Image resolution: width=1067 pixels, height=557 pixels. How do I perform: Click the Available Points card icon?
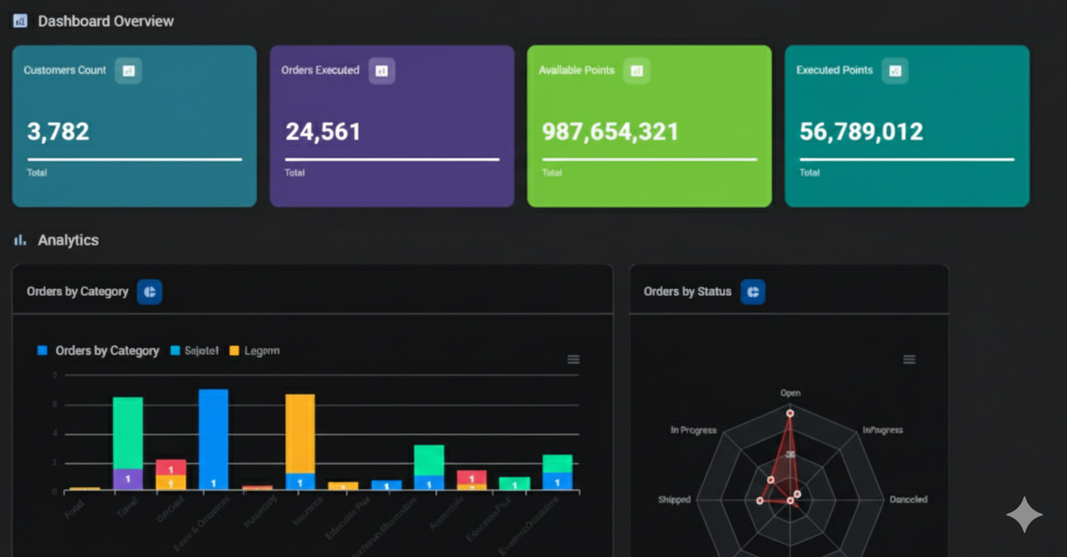637,70
